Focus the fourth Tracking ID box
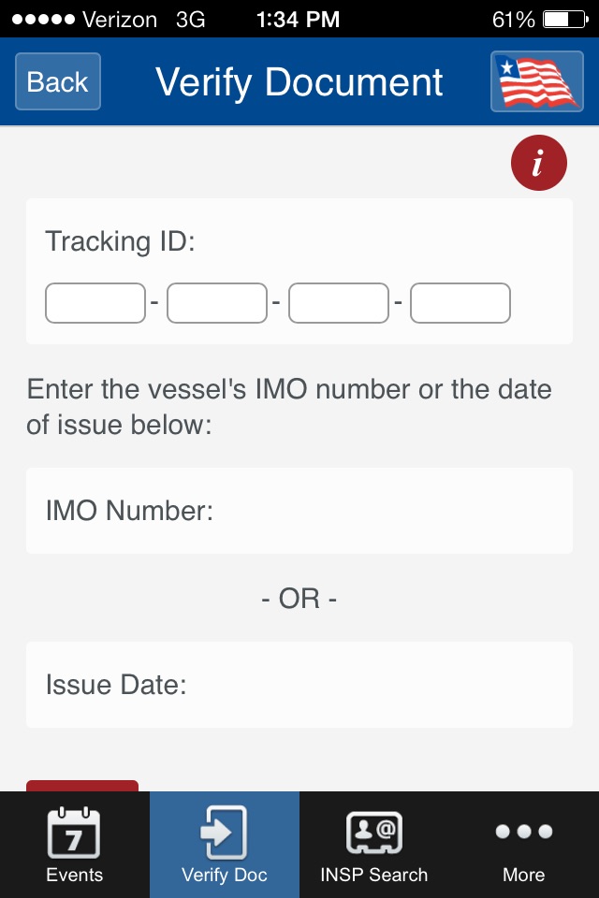This screenshot has width=599, height=898. click(x=460, y=303)
